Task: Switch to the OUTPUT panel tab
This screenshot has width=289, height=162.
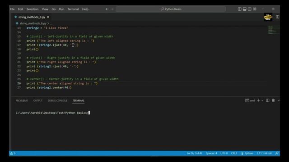Action: coord(38,101)
